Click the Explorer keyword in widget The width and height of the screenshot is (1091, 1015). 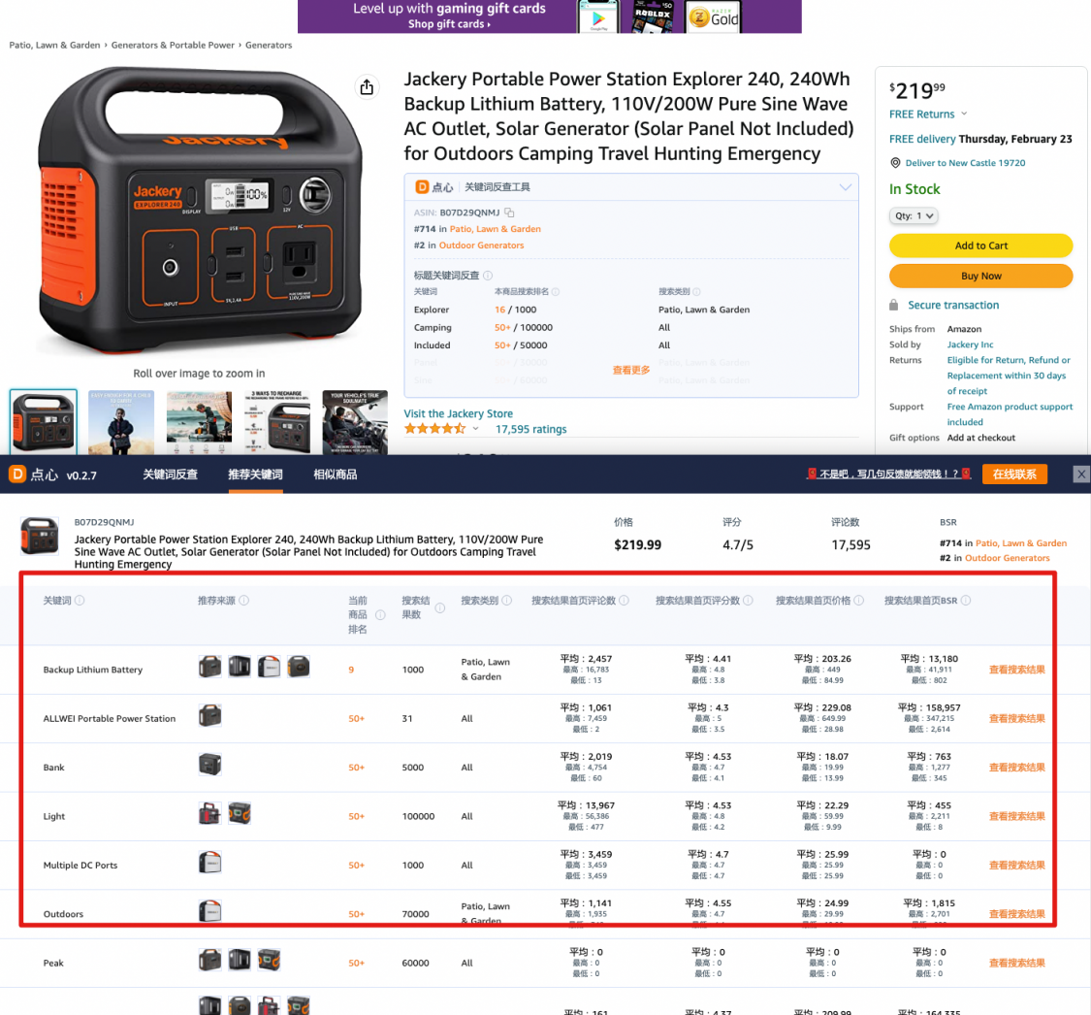(x=432, y=310)
